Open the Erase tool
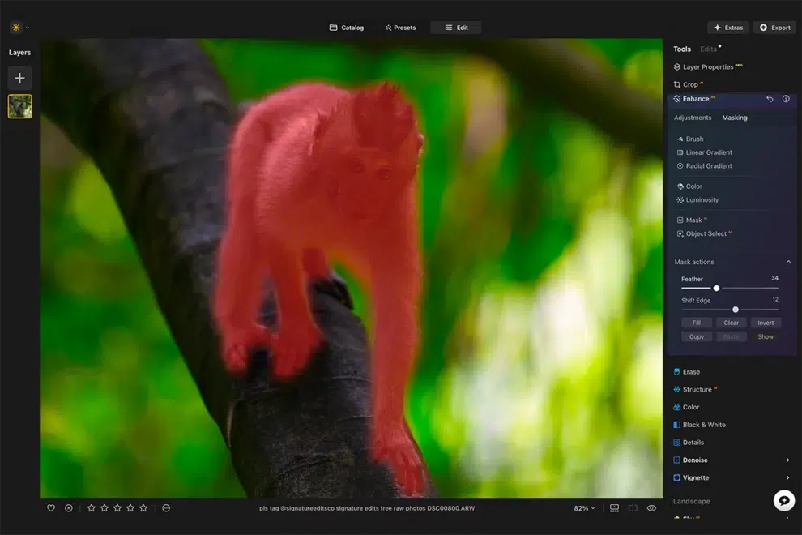The height and width of the screenshot is (535, 802). [690, 372]
